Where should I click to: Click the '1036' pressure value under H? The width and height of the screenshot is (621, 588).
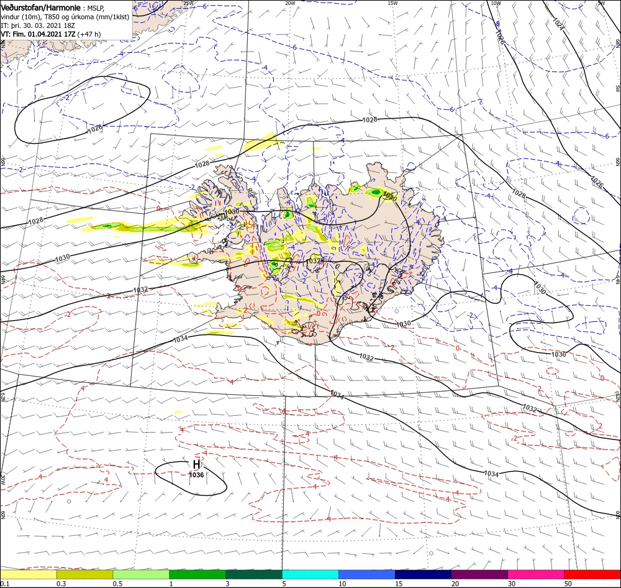click(x=196, y=475)
